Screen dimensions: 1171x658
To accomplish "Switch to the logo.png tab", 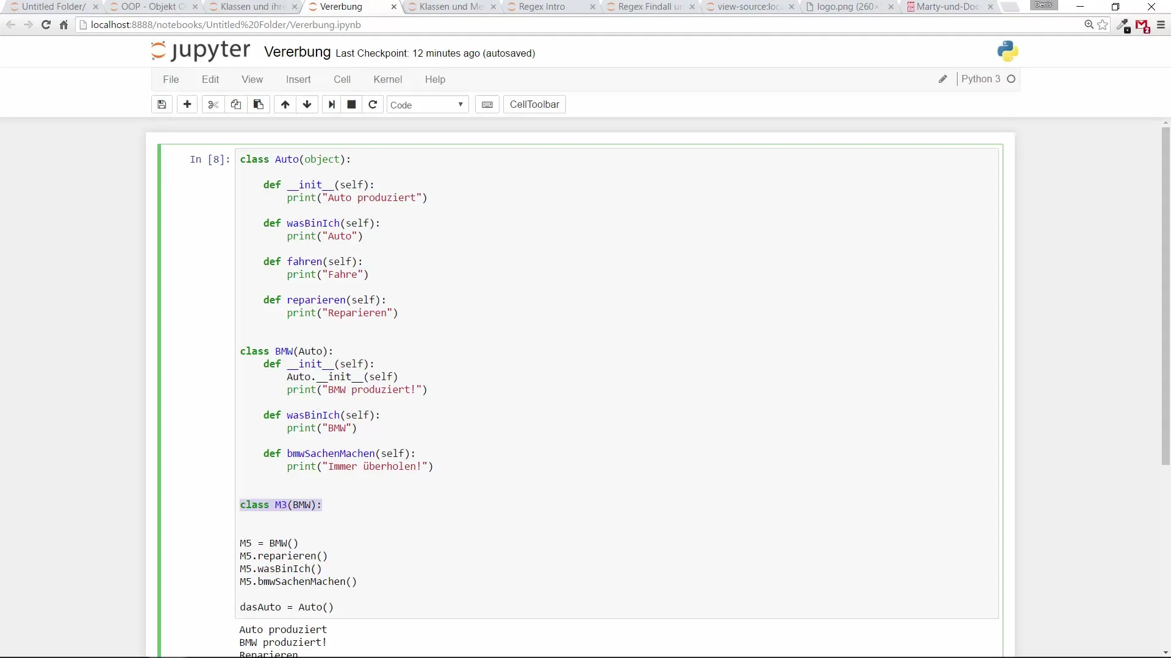I will point(848,7).
